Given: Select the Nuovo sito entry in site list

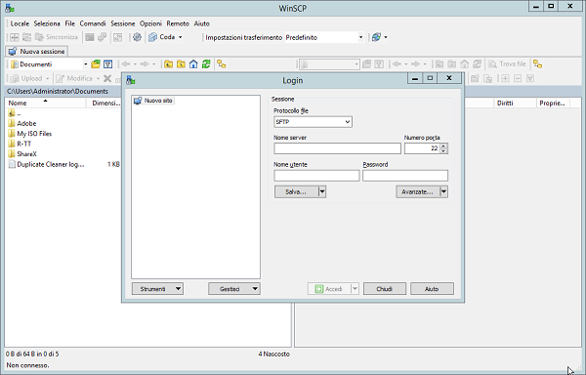Looking at the screenshot, I should (x=153, y=101).
